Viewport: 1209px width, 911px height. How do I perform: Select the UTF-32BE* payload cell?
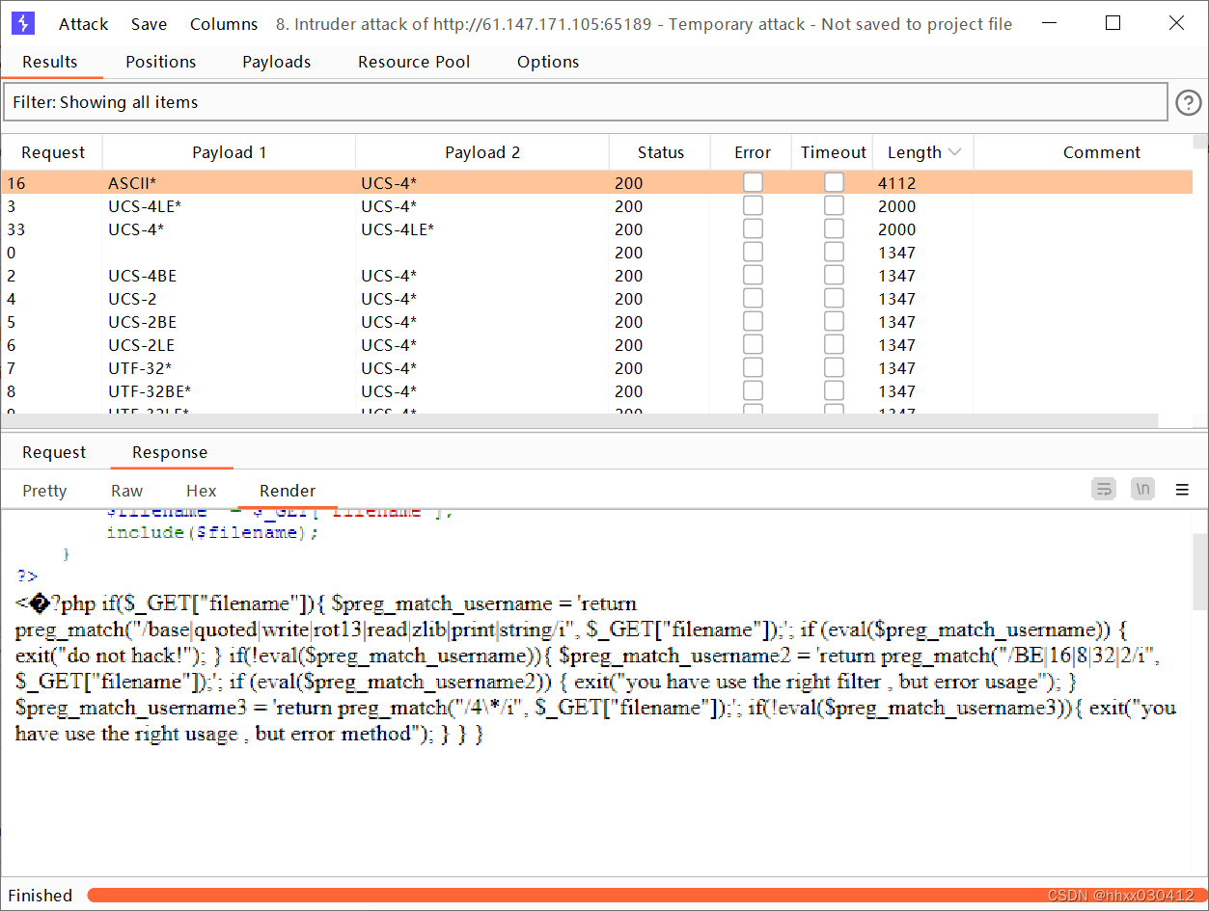coord(230,390)
